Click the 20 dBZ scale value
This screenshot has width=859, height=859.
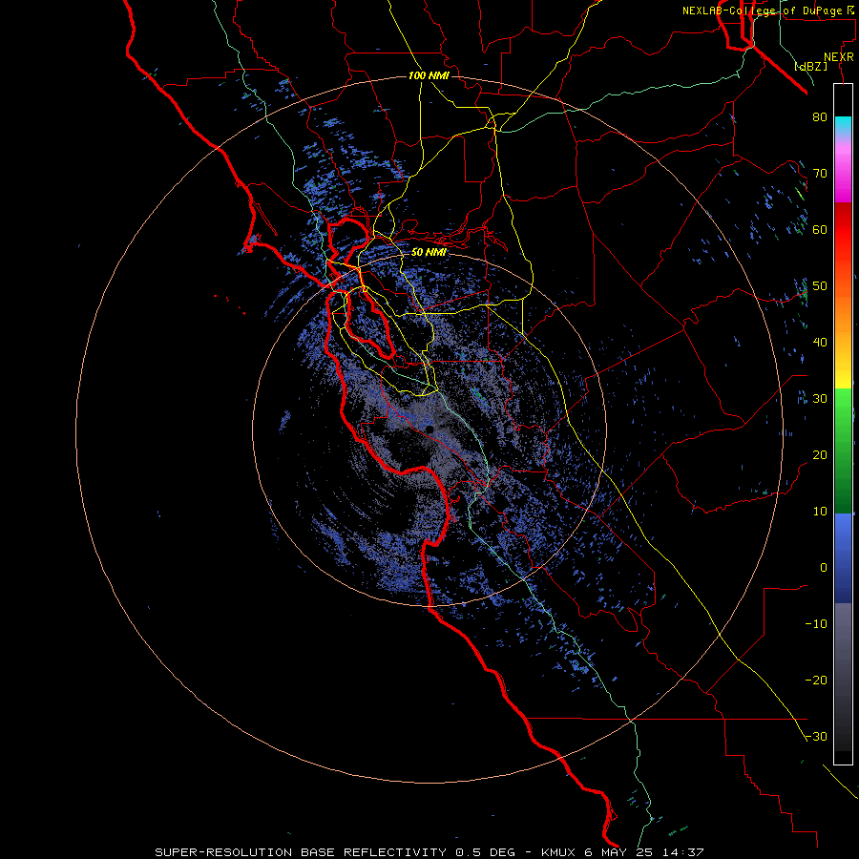820,455
